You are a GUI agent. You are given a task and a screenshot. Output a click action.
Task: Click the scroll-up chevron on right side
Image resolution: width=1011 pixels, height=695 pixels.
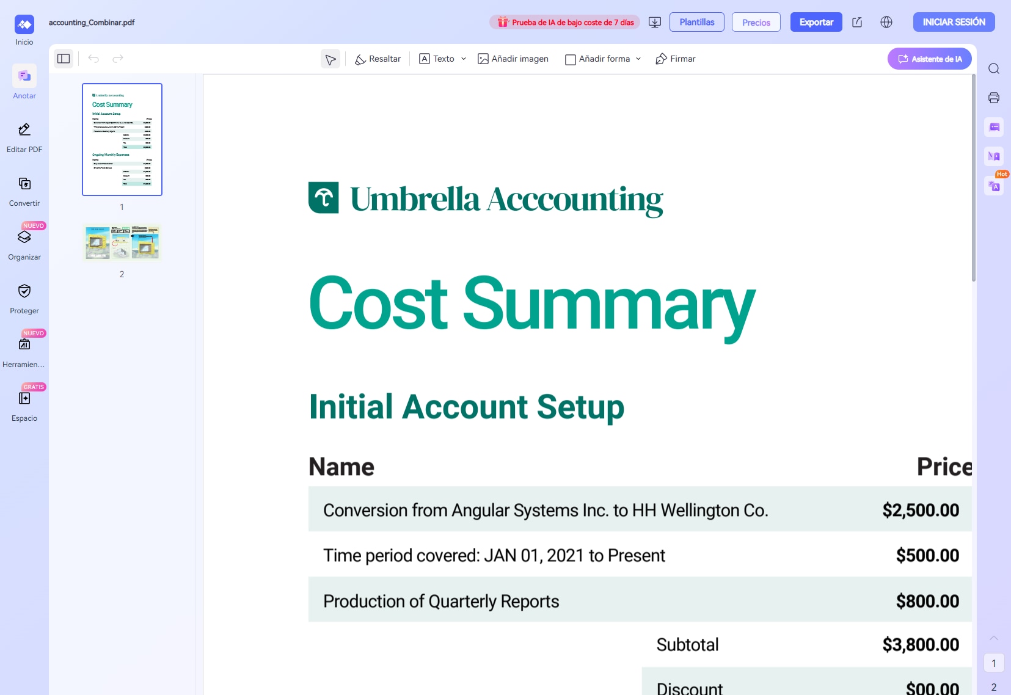994,638
